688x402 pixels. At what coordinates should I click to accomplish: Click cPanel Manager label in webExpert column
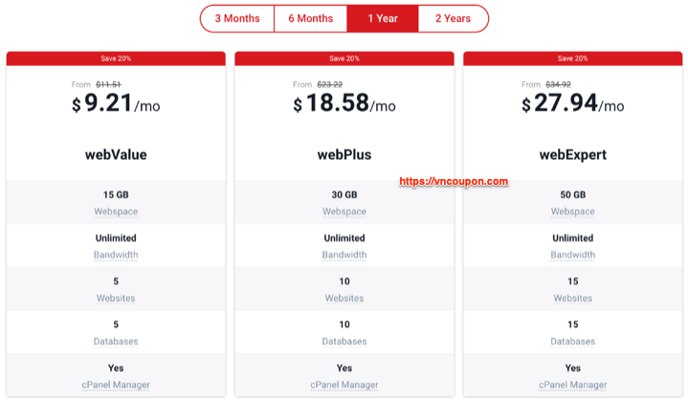click(573, 385)
